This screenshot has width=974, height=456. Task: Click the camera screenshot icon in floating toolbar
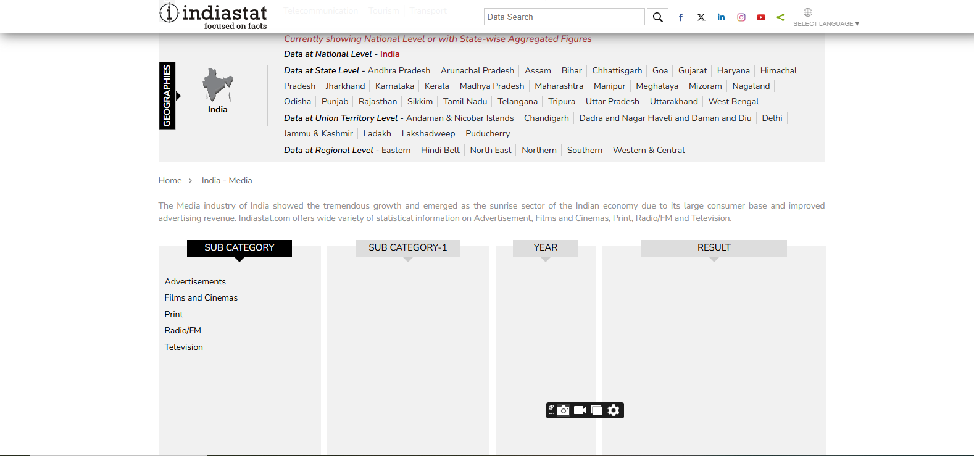[x=564, y=410]
